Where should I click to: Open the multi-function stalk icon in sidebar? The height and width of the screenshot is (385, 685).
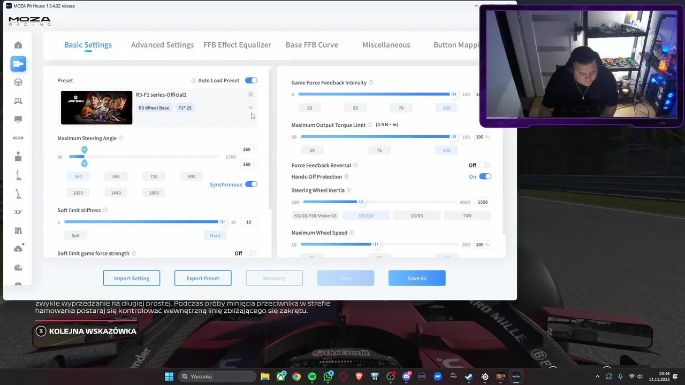(18, 212)
